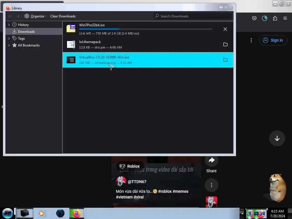Show hidden system tray icons
Image resolution: width=292 pixels, height=219 pixels.
(x=242, y=214)
